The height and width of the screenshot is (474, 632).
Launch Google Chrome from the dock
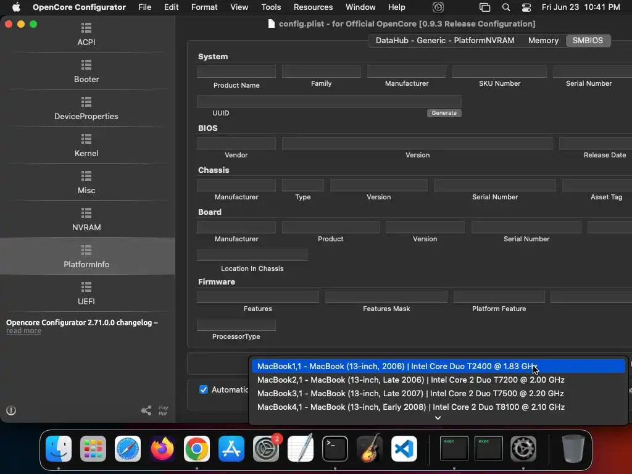tap(197, 448)
